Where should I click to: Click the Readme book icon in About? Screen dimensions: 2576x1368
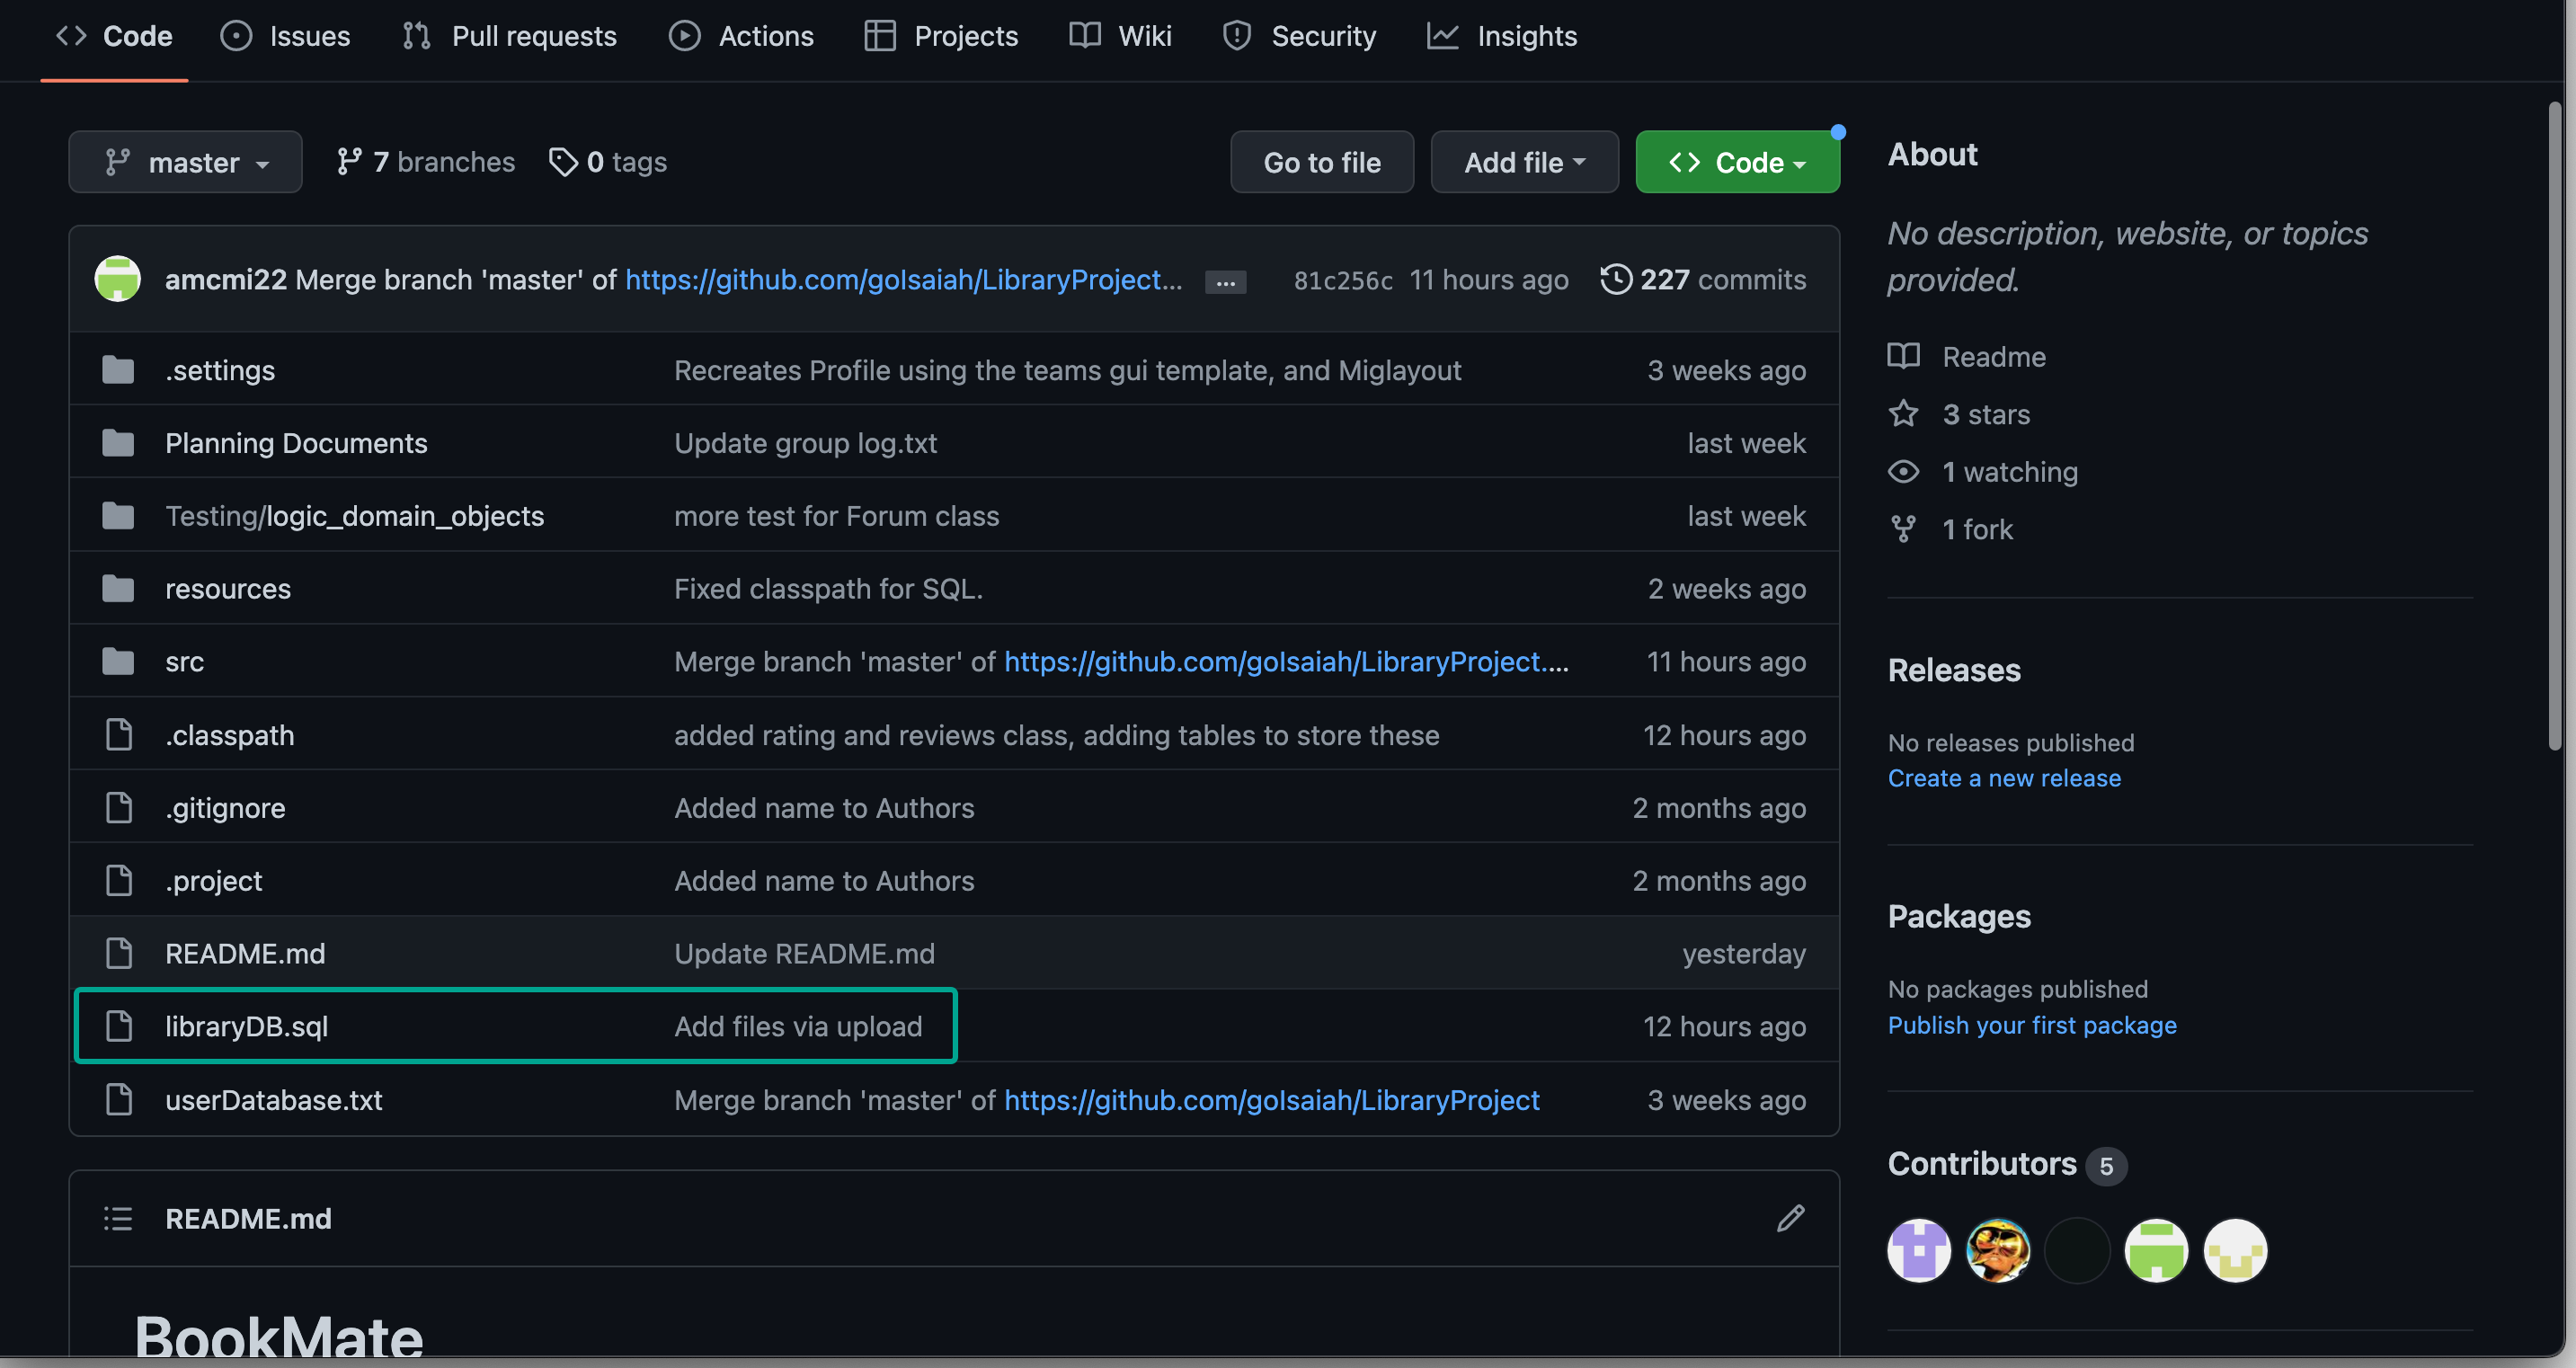tap(1903, 356)
